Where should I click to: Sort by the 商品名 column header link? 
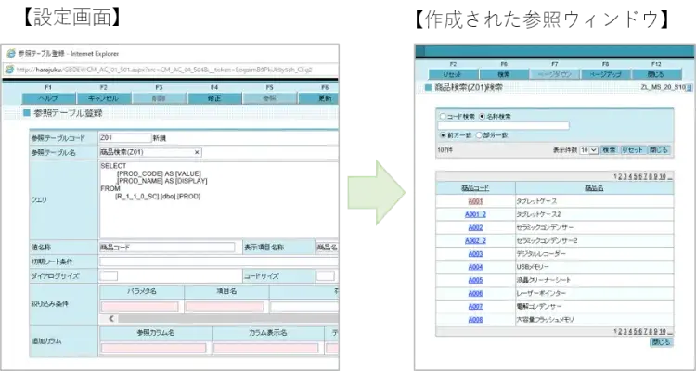click(594, 188)
